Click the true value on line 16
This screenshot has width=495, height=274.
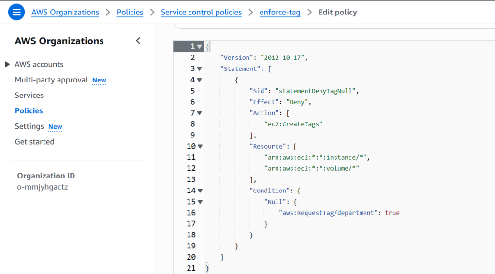[x=393, y=213]
